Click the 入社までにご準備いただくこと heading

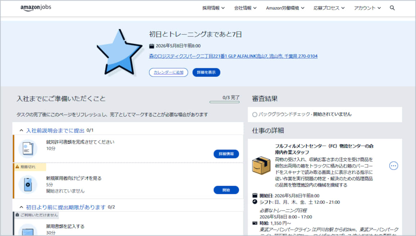[61, 99]
